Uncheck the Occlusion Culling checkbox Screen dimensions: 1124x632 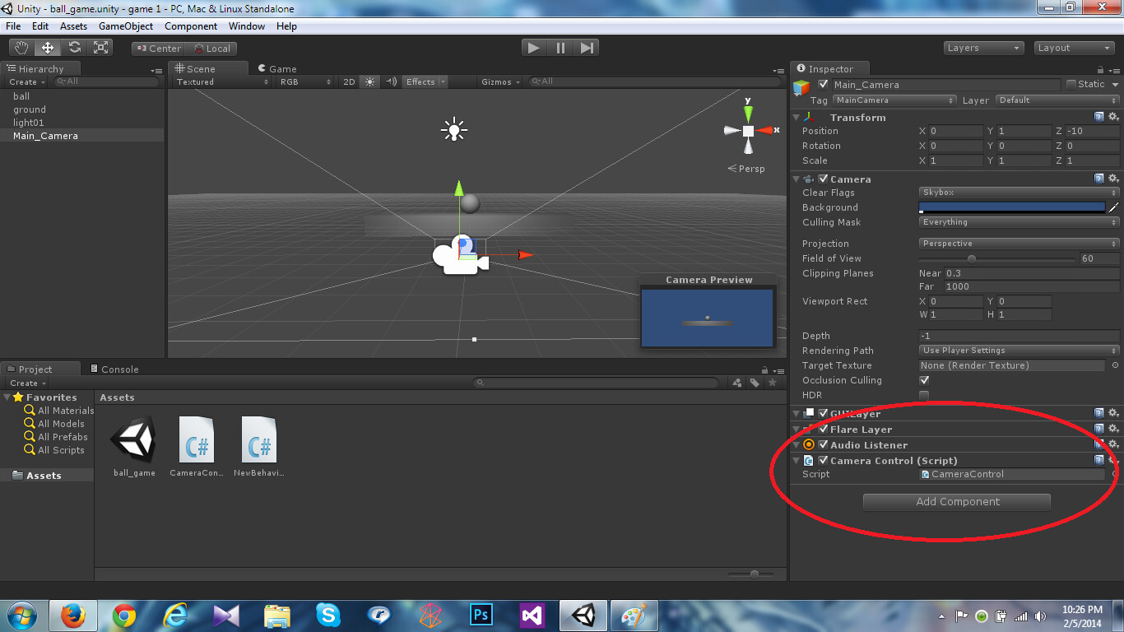point(923,379)
